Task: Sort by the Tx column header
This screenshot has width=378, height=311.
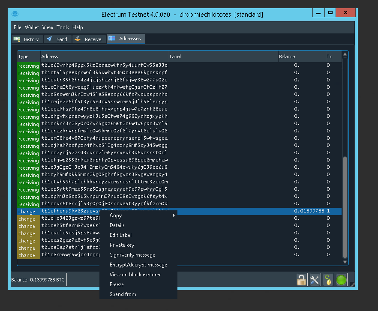Action: click(x=333, y=57)
